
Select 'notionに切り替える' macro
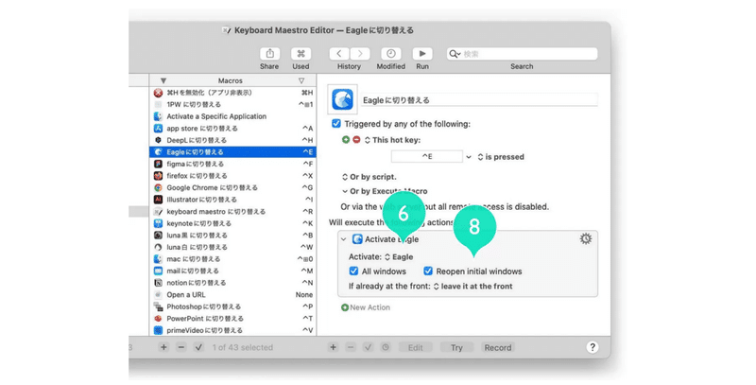[232, 283]
